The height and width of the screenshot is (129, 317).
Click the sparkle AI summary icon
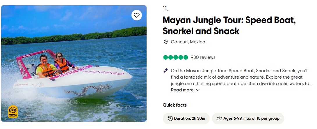click(166, 70)
